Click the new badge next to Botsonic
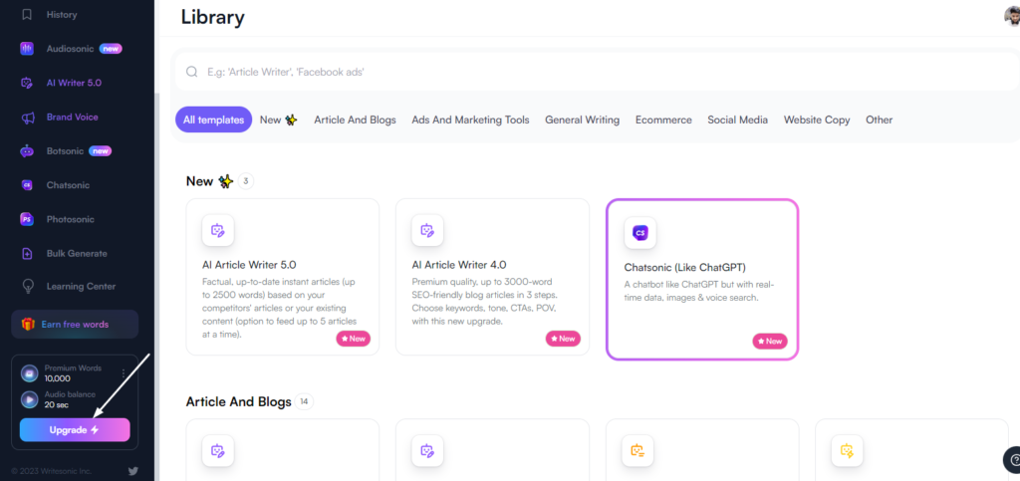The image size is (1020, 481). (101, 151)
